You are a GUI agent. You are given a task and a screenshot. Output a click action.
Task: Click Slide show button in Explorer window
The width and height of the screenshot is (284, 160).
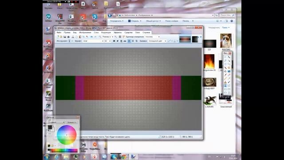click(172, 21)
